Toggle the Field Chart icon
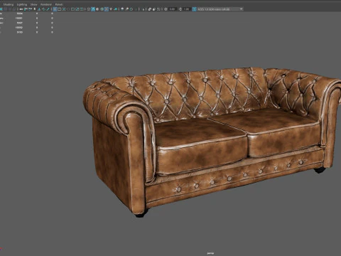Screen dimensions: 341x256 coord(72,9)
